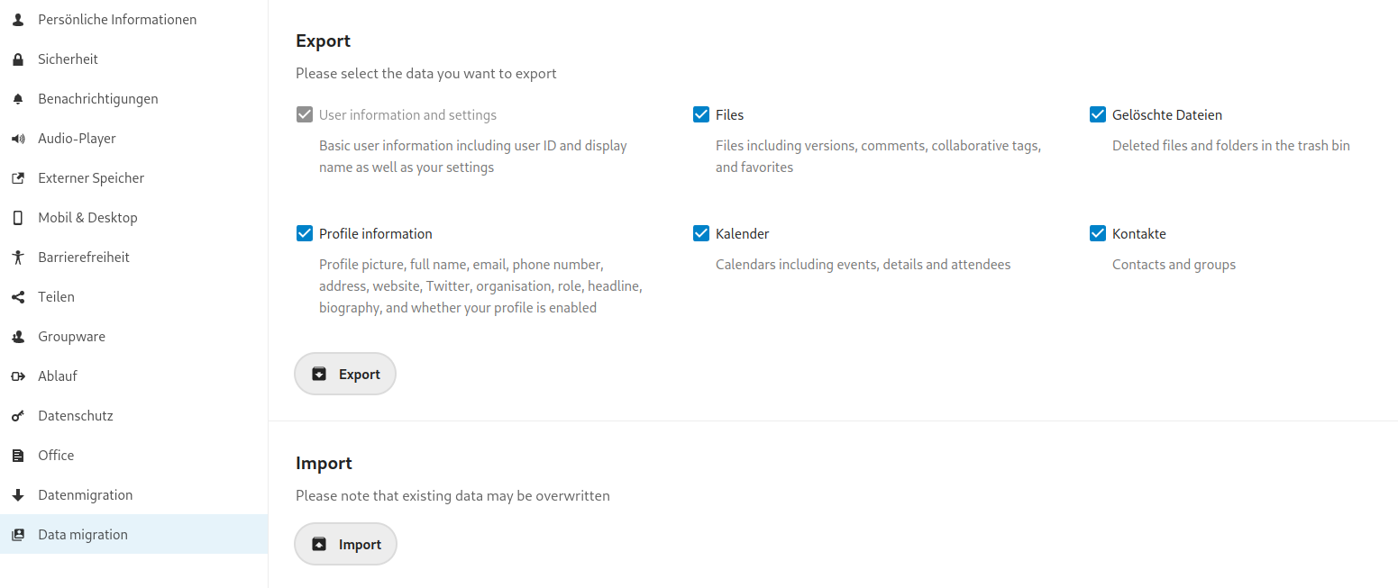
Task: Click the key icon beside Datenschutz
Action: coord(18,416)
